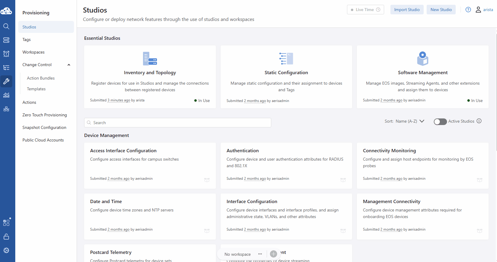497x262 pixels.
Task: Open the arista user account menu
Action: point(484,10)
